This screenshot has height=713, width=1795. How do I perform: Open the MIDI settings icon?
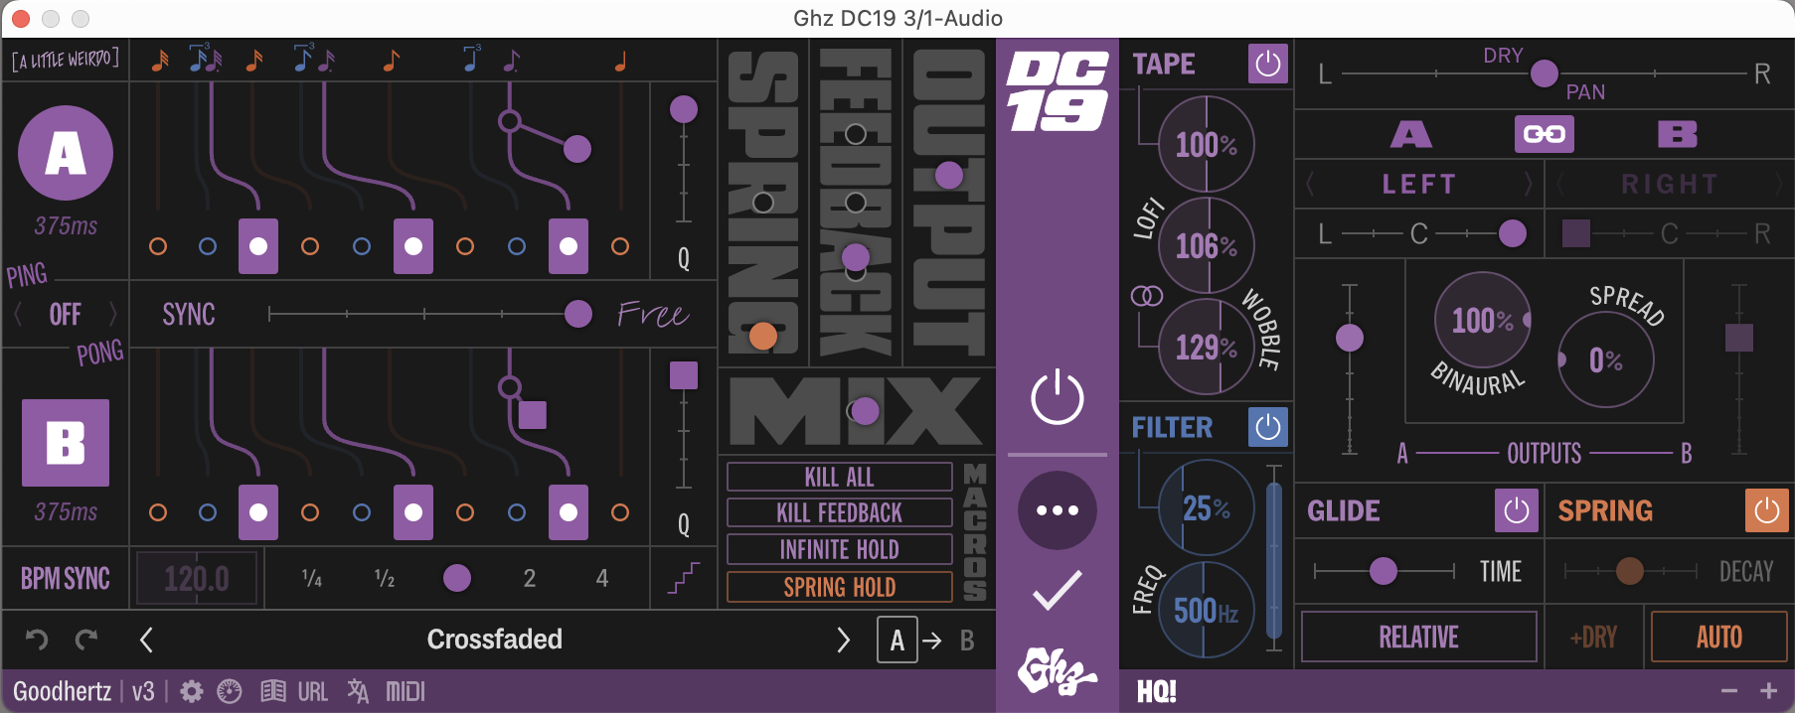pos(405,691)
